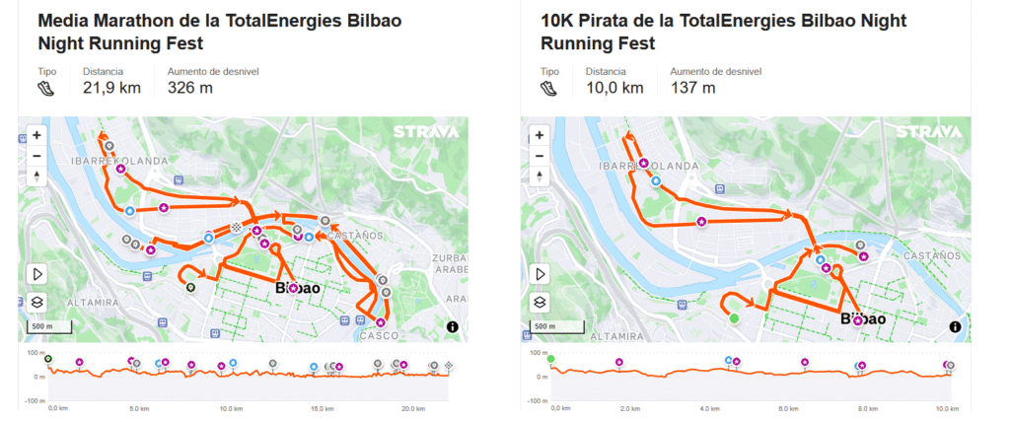Open map layers on 10K Pirata map
1010x422 pixels.
pos(540,302)
